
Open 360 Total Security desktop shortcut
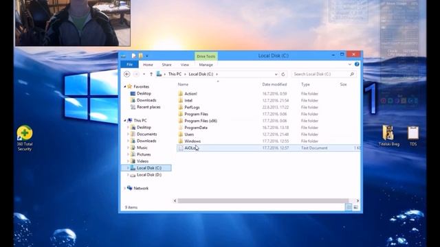25,138
